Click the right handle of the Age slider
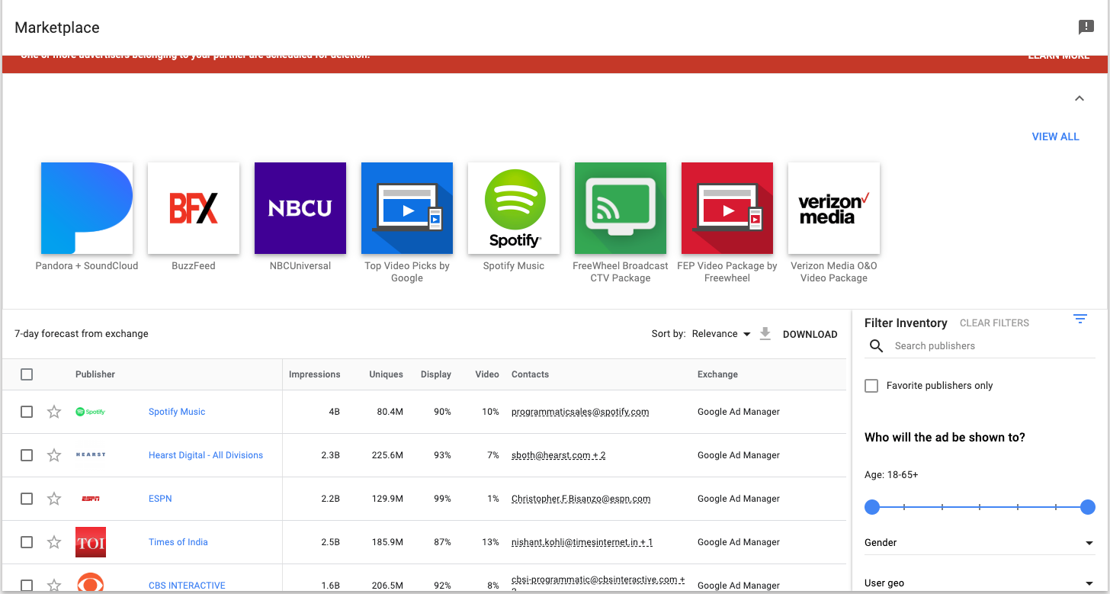 point(1088,507)
